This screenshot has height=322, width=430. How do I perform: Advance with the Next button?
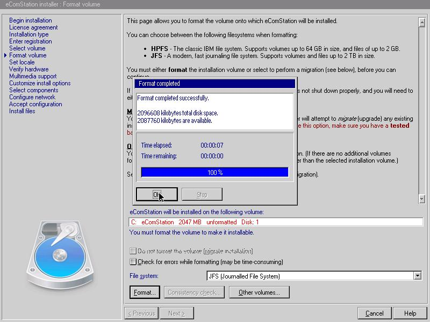tap(177, 313)
